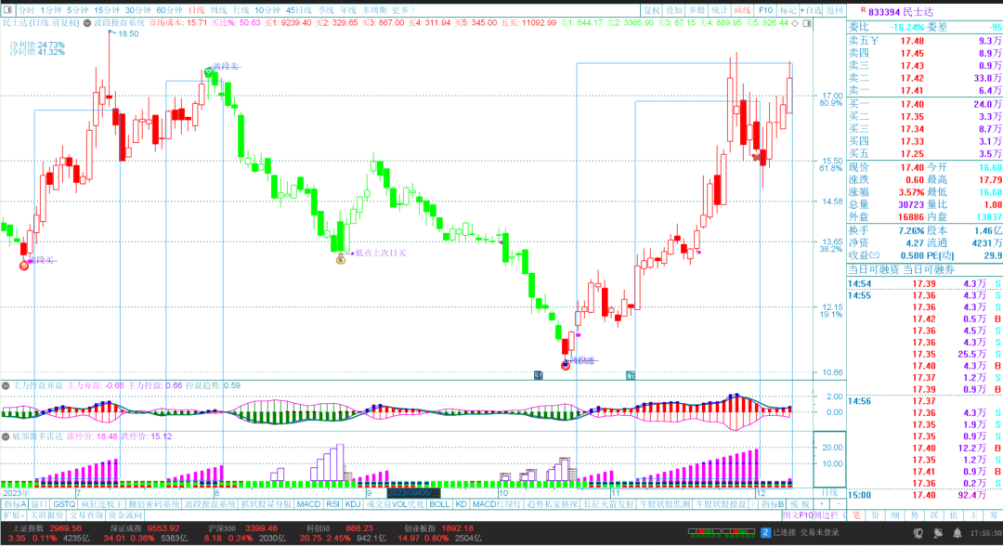Select the BOLL indicator tab
Image resolution: width=1003 pixels, height=546 pixels.
click(x=438, y=504)
